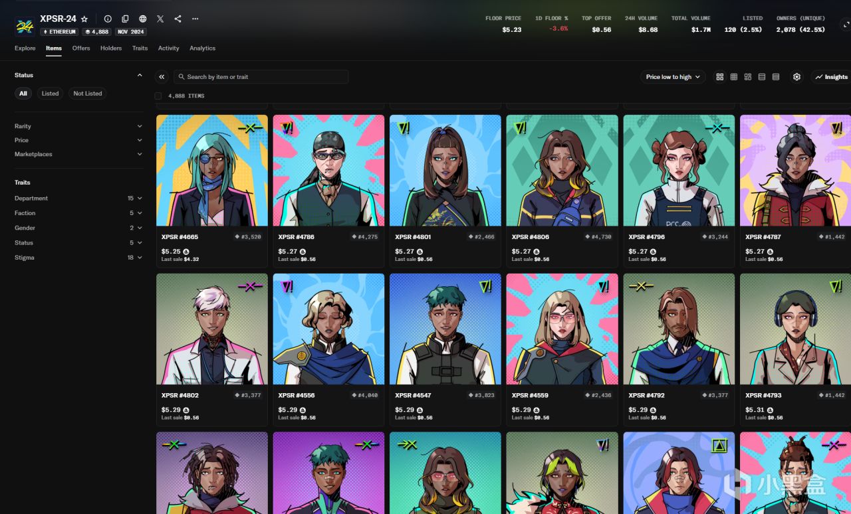The image size is (851, 514).
Task: Open the more options ellipsis menu
Action: pos(195,19)
